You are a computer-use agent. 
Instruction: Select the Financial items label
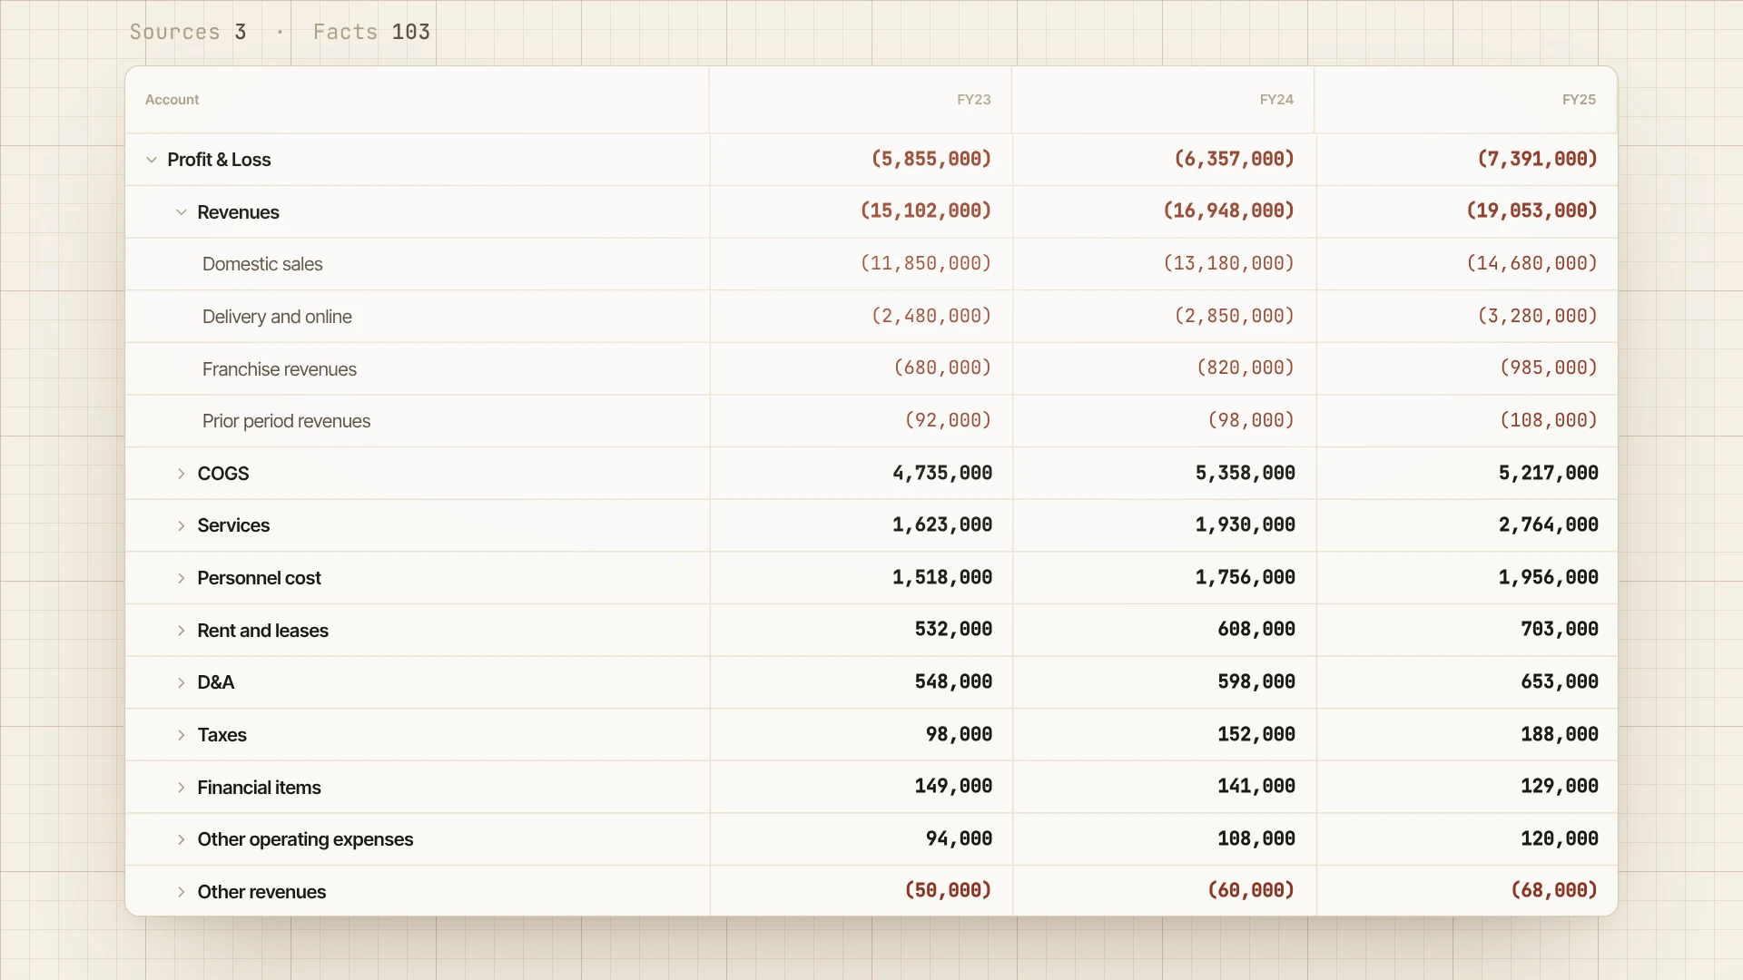coord(259,788)
